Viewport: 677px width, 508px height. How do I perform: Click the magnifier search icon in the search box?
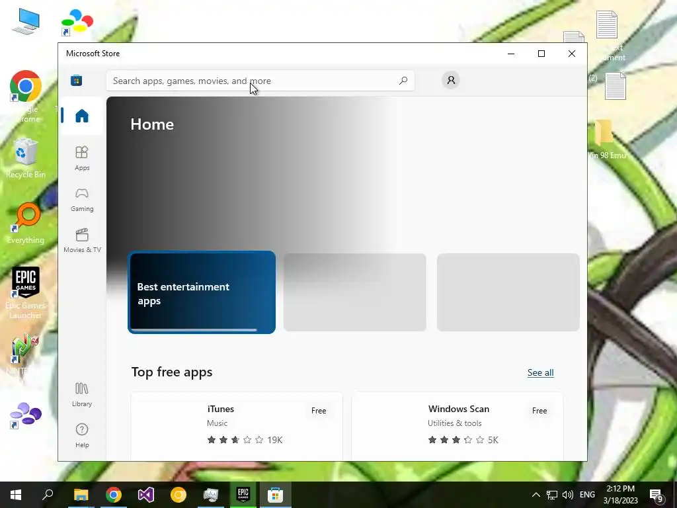[x=403, y=81]
